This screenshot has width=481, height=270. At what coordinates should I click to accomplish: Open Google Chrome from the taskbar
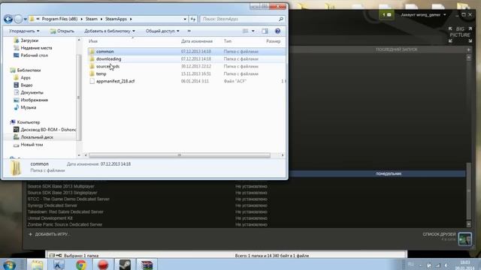(81, 265)
